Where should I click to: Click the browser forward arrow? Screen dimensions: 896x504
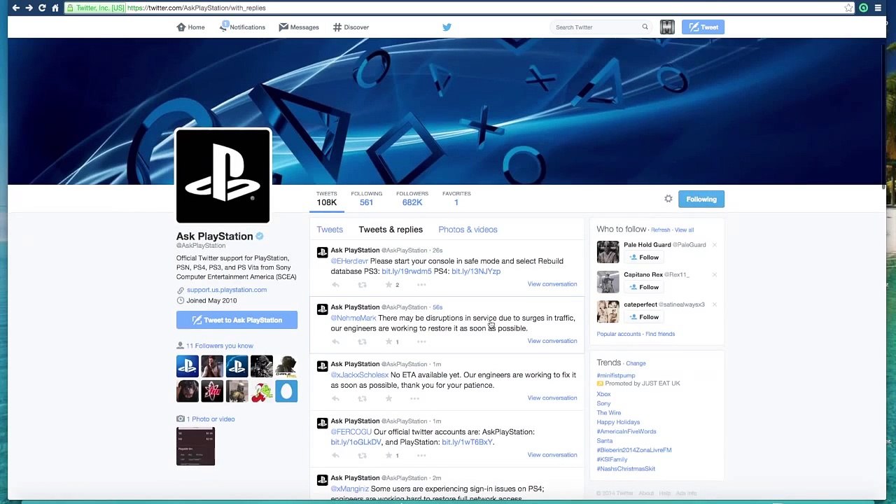(29, 8)
